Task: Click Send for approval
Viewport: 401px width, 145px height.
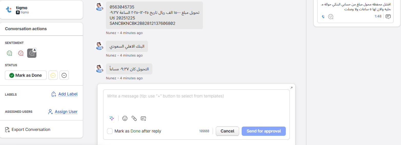Action: [x=263, y=131]
